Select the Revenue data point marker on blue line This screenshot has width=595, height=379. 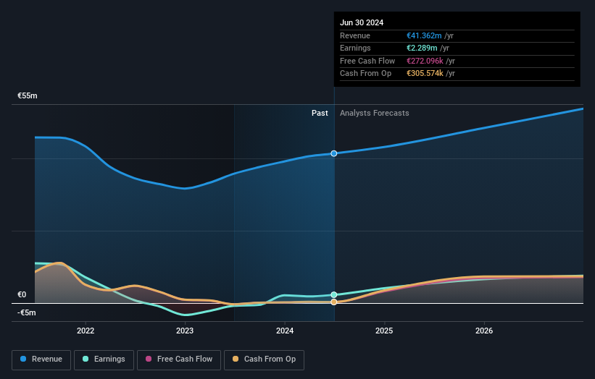(334, 153)
